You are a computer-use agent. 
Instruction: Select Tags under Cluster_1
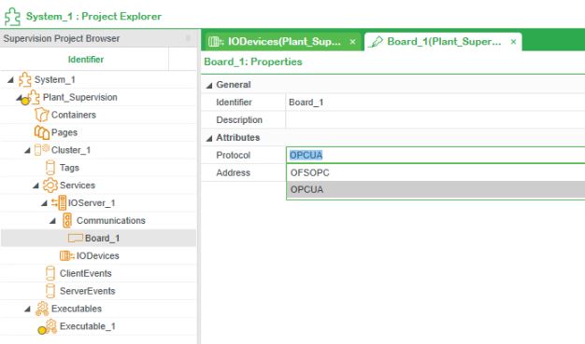pos(69,168)
